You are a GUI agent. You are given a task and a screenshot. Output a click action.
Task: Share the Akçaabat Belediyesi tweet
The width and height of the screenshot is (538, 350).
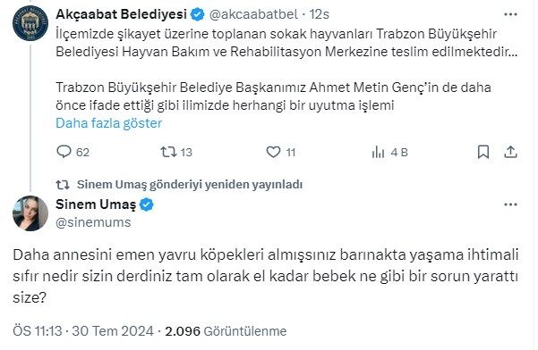[510, 152]
